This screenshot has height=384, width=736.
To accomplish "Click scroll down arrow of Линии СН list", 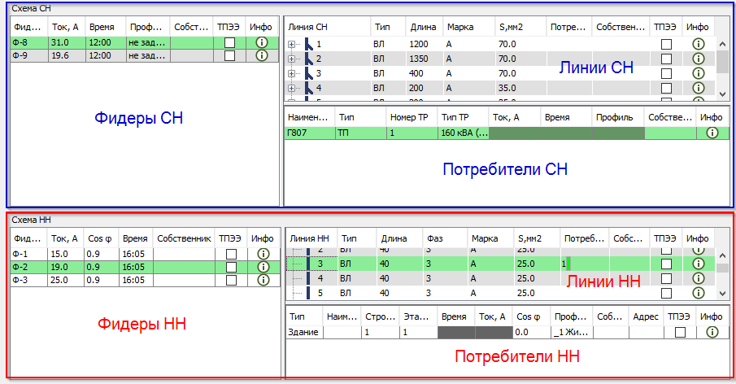I will pyautogui.click(x=722, y=94).
